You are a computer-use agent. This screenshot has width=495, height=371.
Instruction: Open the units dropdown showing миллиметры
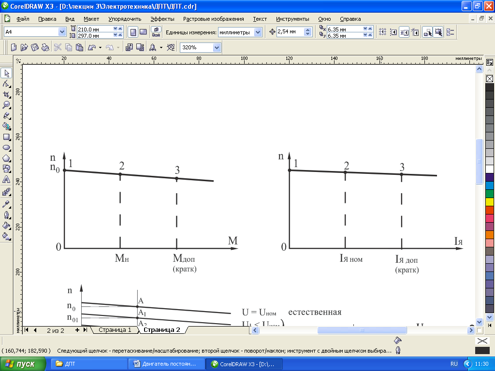point(258,32)
